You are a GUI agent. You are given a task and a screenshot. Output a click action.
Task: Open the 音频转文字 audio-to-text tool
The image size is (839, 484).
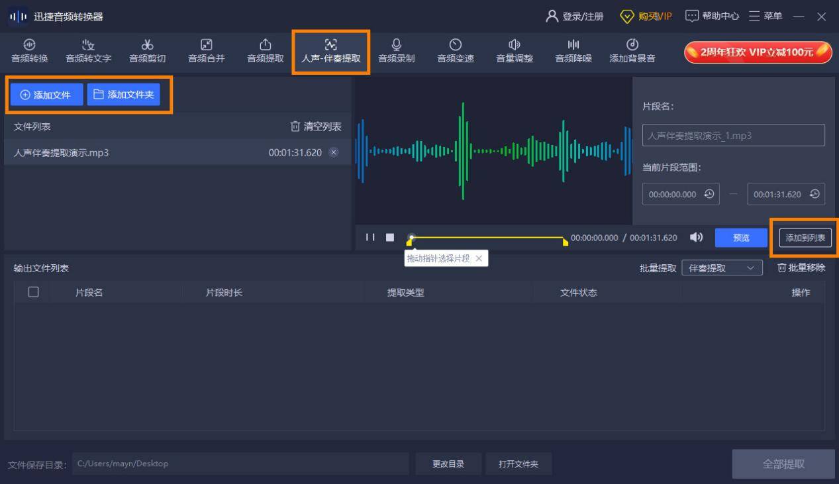pyautogui.click(x=88, y=52)
